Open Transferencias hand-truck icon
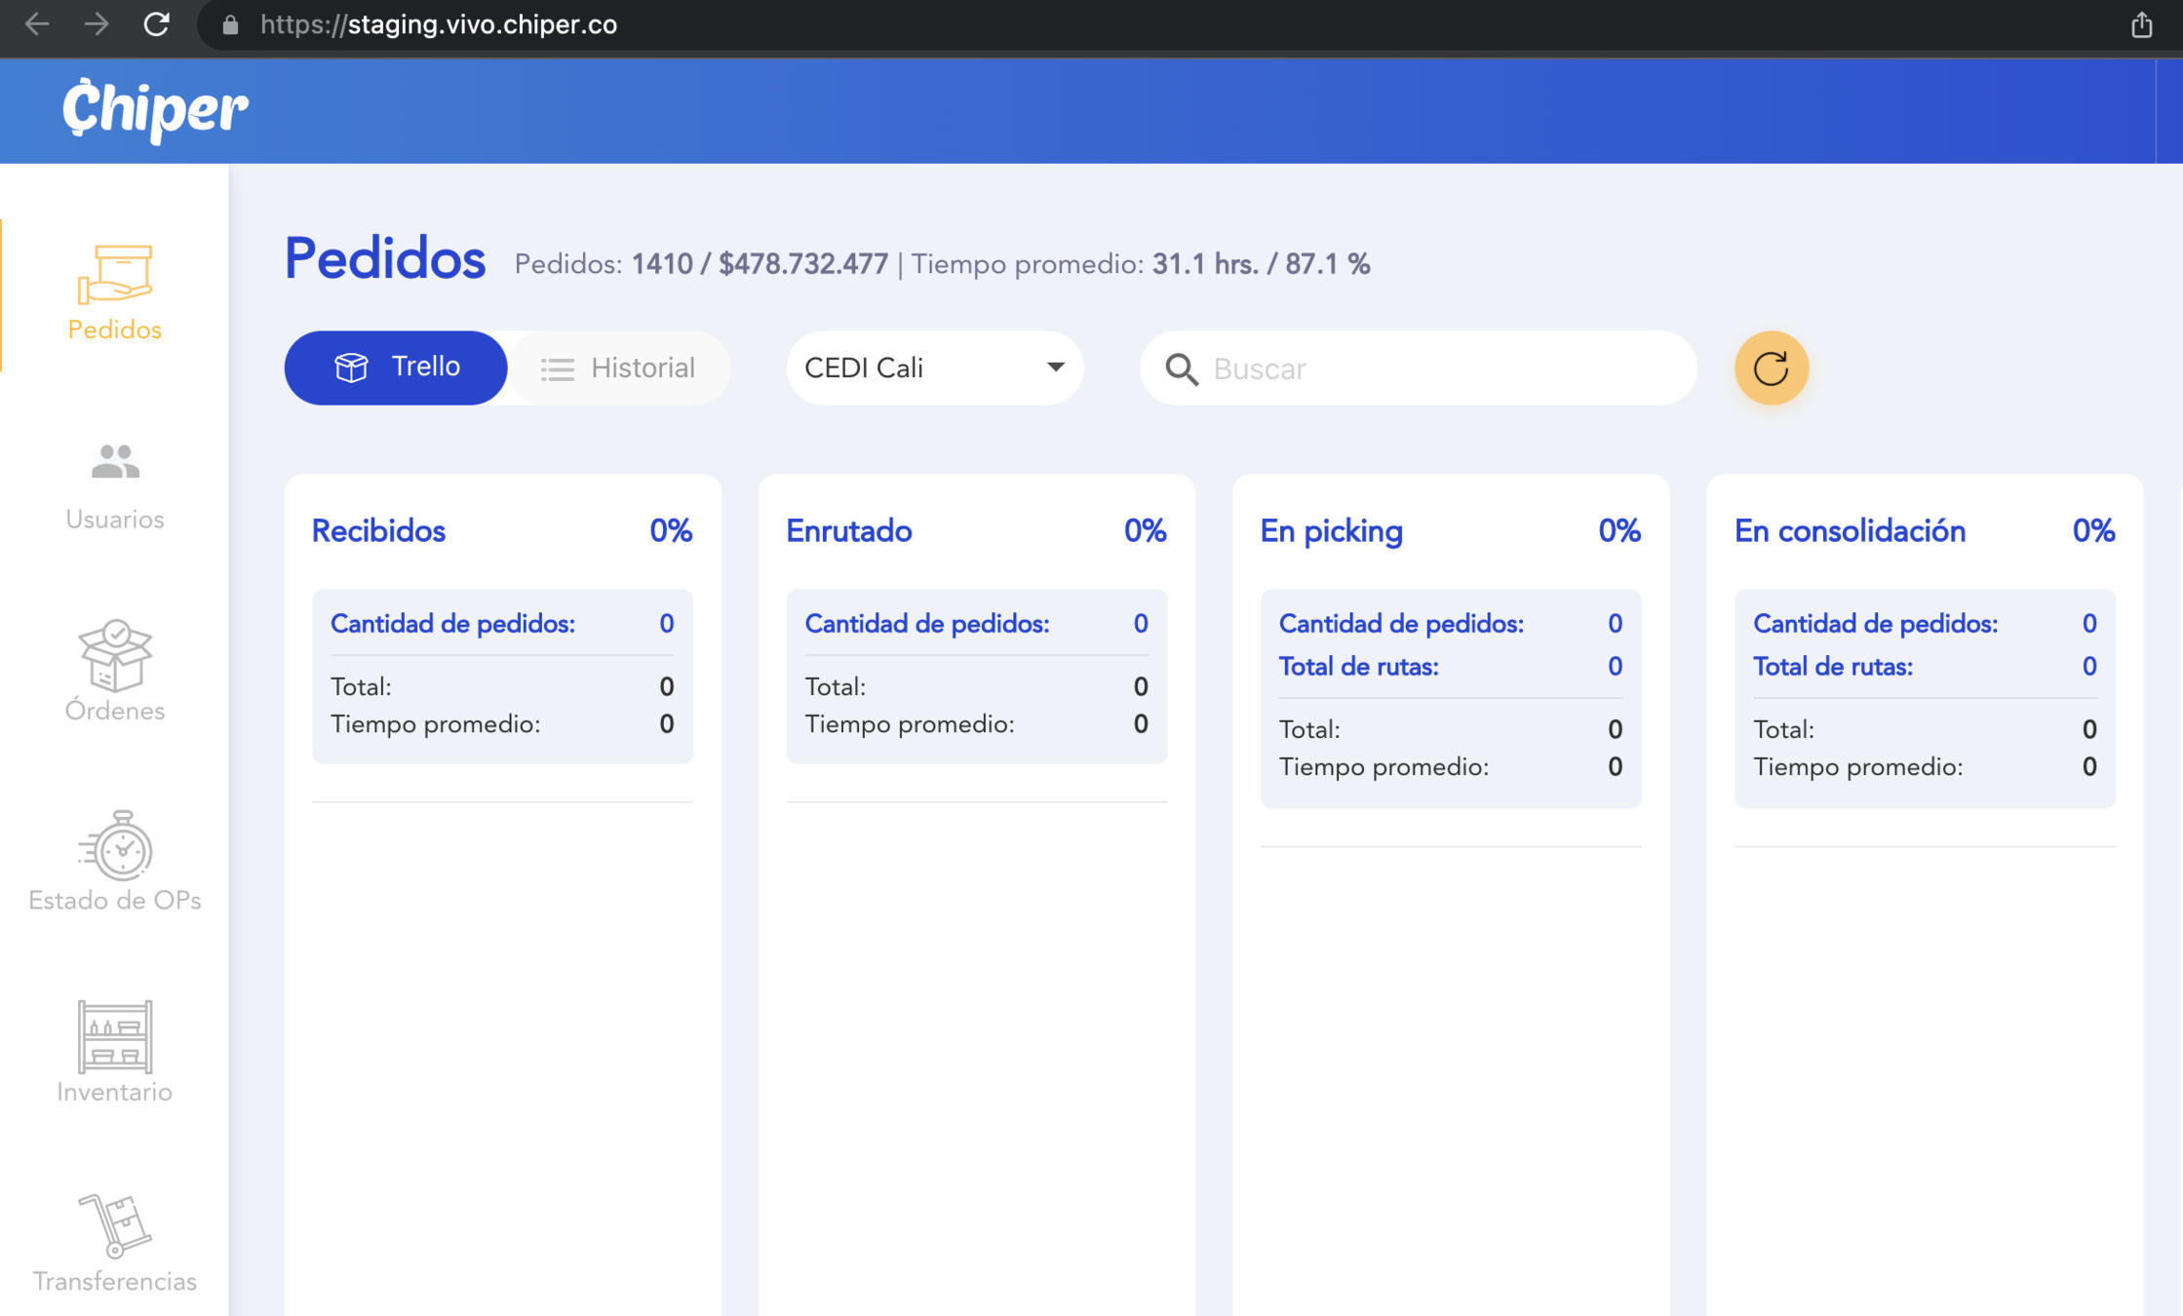 coord(115,1225)
